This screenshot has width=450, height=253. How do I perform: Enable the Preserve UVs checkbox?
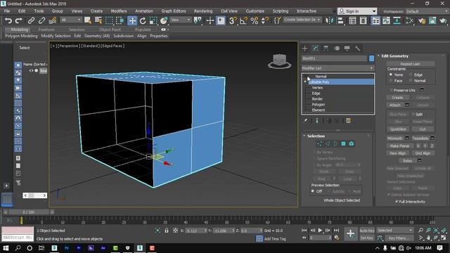tap(391, 90)
